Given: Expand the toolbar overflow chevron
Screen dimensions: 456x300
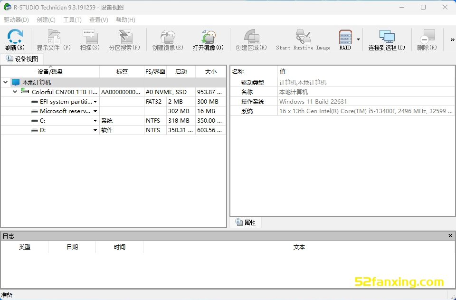Looking at the screenshot, I should coord(452,39).
